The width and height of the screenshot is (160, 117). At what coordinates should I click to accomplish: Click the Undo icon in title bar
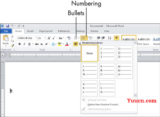click(x=12, y=26)
